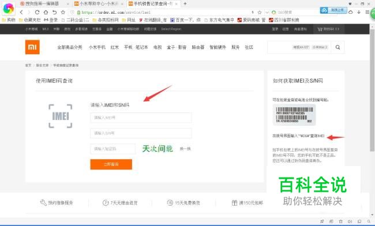
Task: Click 换一张 to refresh captcha
Action: tap(185, 149)
